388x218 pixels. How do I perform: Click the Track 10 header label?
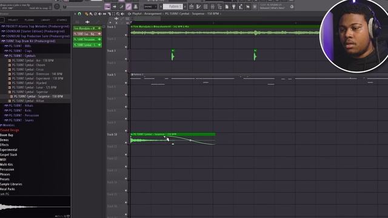[112, 134]
